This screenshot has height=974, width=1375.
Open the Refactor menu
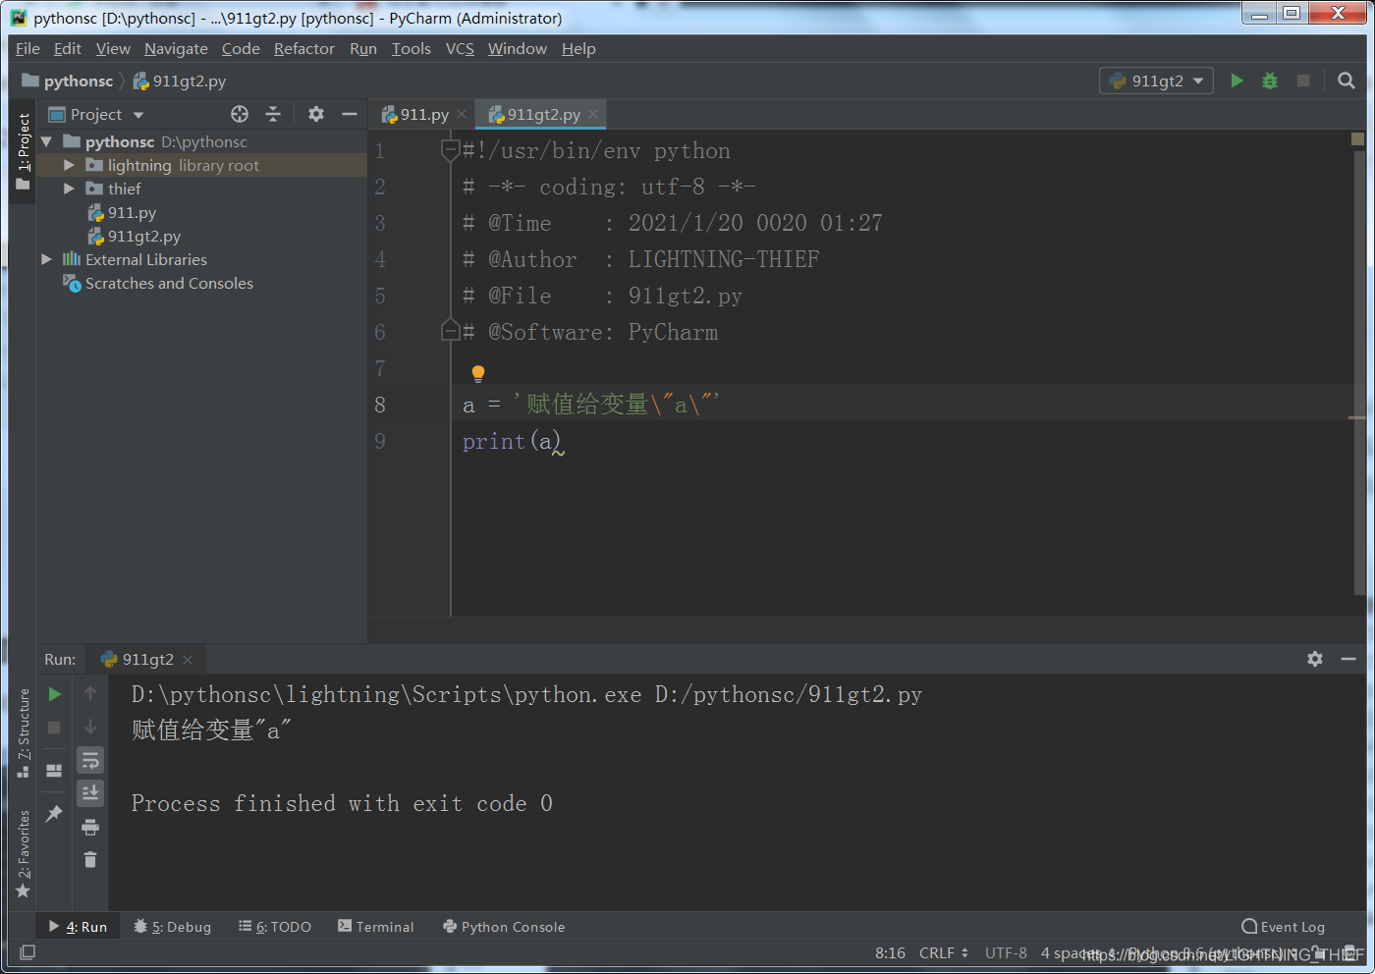[304, 48]
